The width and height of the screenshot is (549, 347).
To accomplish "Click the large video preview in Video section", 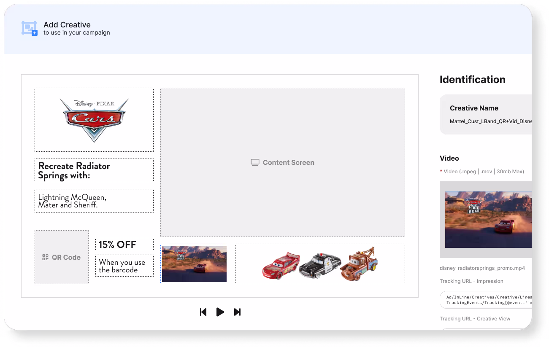I will 488,220.
